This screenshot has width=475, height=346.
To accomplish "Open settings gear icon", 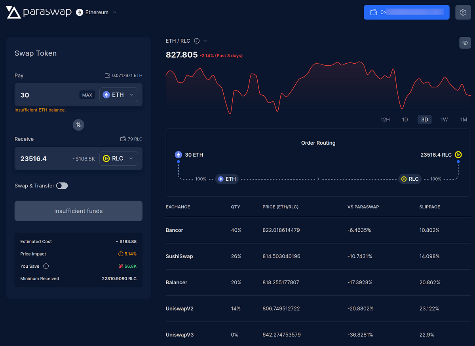I will 463,12.
